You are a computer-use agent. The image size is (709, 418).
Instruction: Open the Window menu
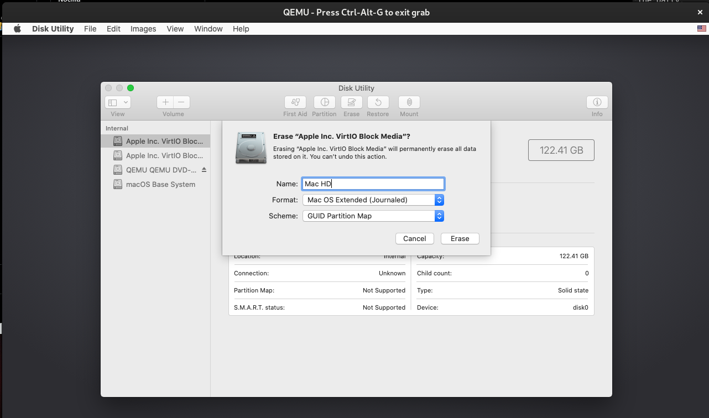[208, 29]
